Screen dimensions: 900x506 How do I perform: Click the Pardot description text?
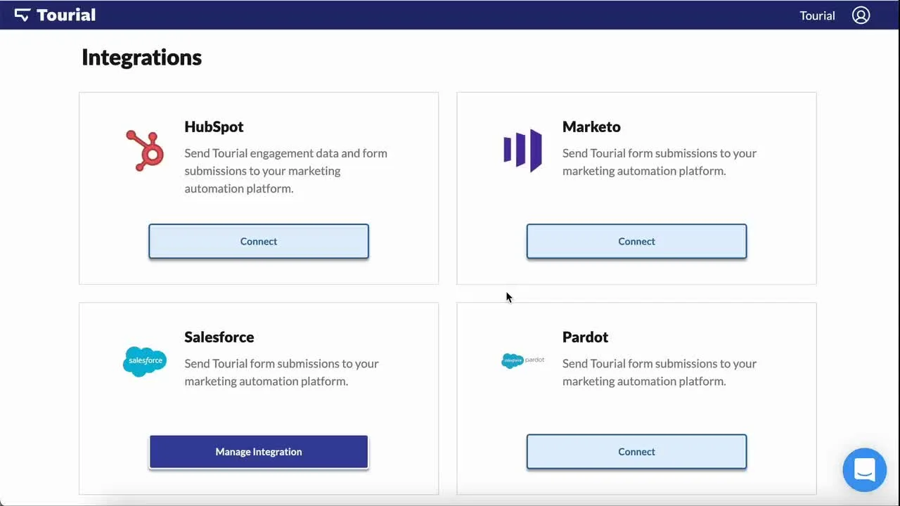coord(660,372)
